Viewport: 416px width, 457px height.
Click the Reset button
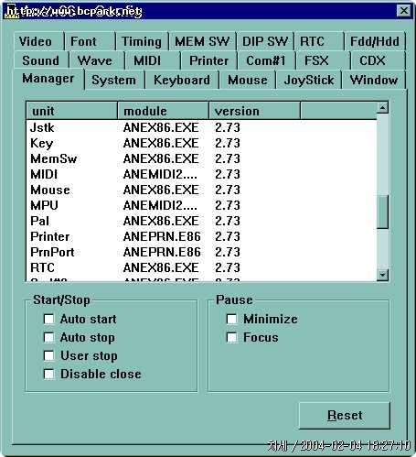[x=345, y=416]
